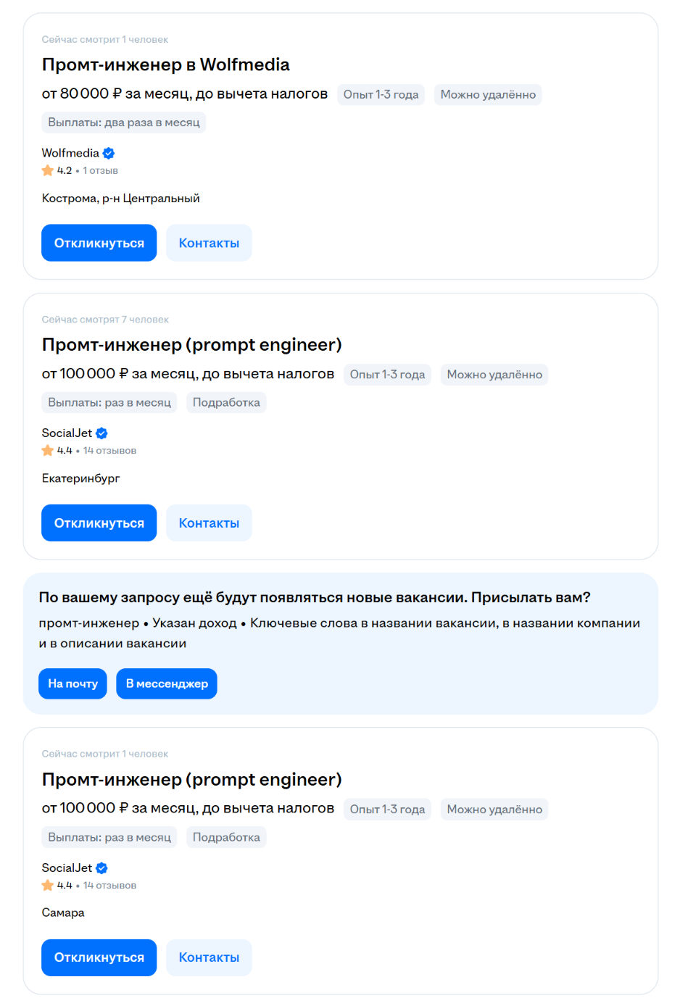Show Контакты for the Екатеринбург vacancy
The image size is (680, 998).
(209, 523)
